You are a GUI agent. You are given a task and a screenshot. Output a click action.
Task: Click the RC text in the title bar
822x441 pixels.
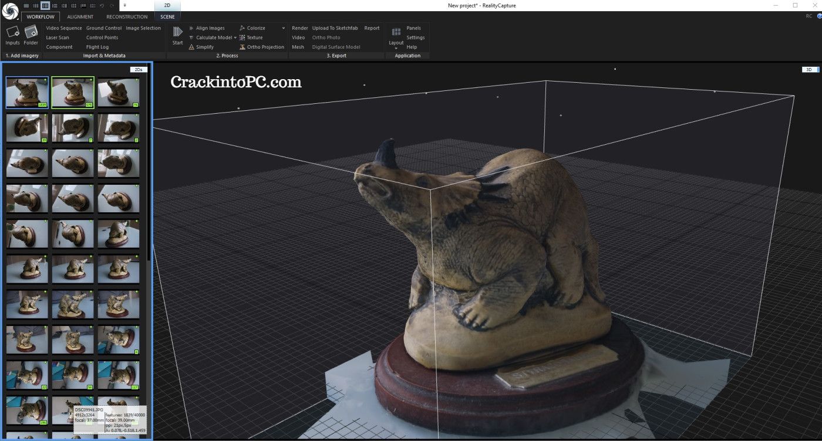coord(809,16)
